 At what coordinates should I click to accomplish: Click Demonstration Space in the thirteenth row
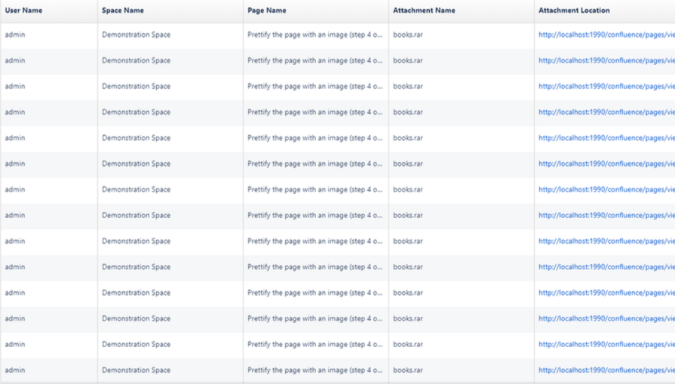click(137, 344)
